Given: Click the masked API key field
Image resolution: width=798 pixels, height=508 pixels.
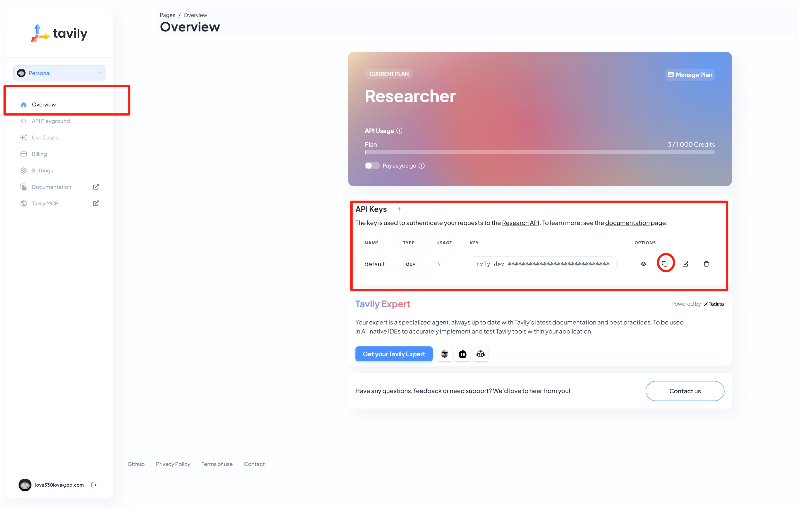Looking at the screenshot, I should 543,264.
